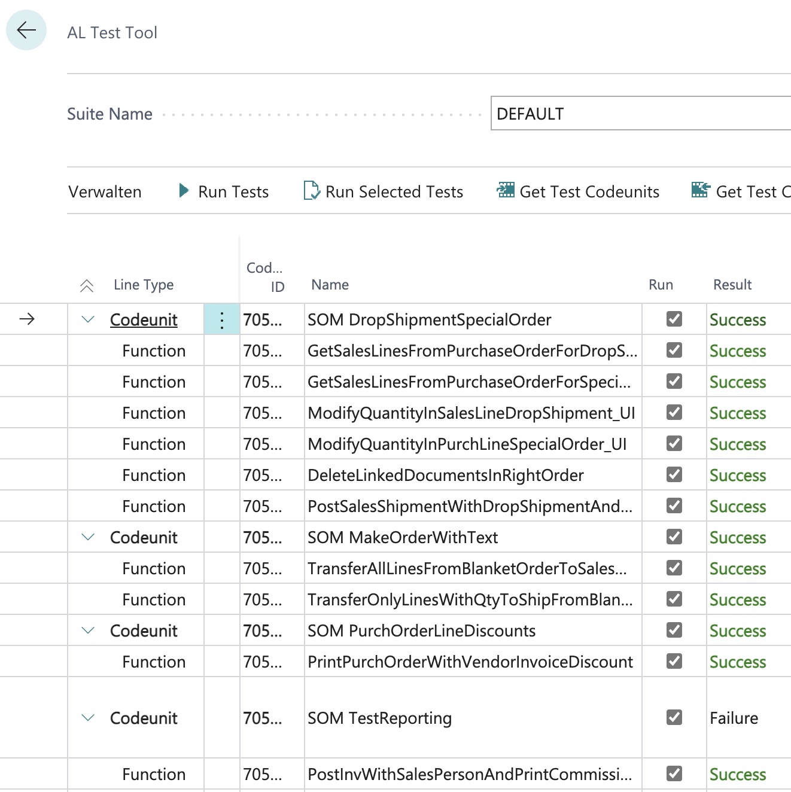
Task: Click Success result for SOM PurchOrderLineDiscounts
Action: pyautogui.click(x=738, y=631)
